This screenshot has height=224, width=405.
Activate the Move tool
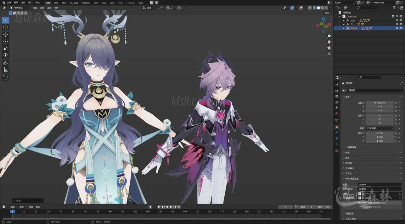pyautogui.click(x=6, y=34)
